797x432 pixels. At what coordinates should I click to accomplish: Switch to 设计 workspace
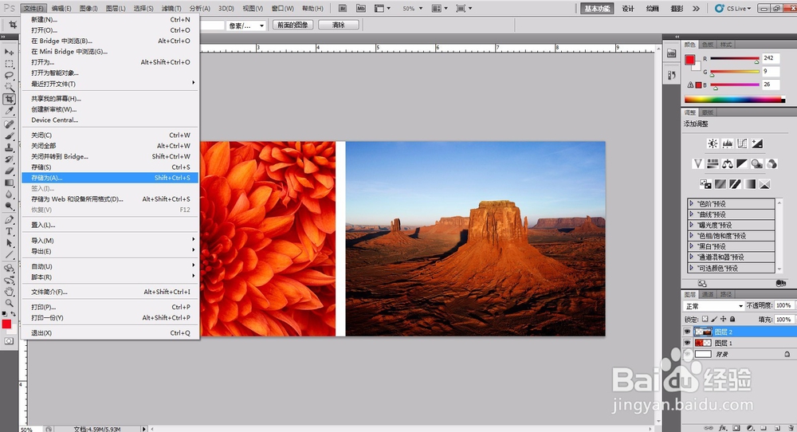628,8
